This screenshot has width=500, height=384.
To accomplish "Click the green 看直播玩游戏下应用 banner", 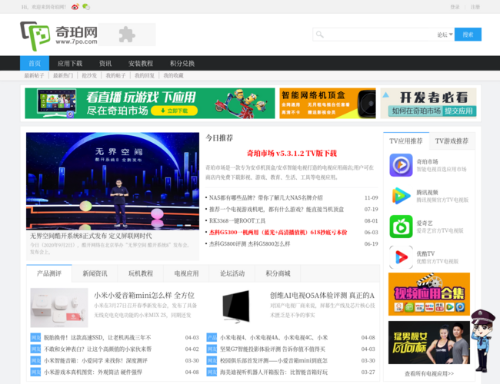I will pos(150,103).
